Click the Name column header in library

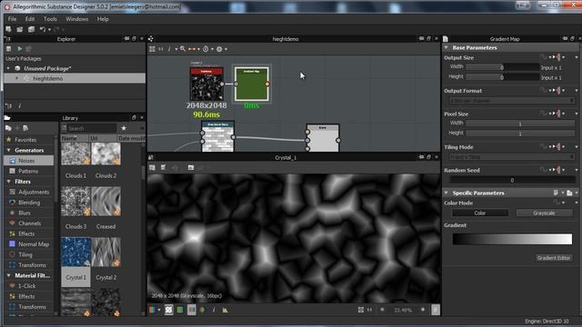click(75, 138)
